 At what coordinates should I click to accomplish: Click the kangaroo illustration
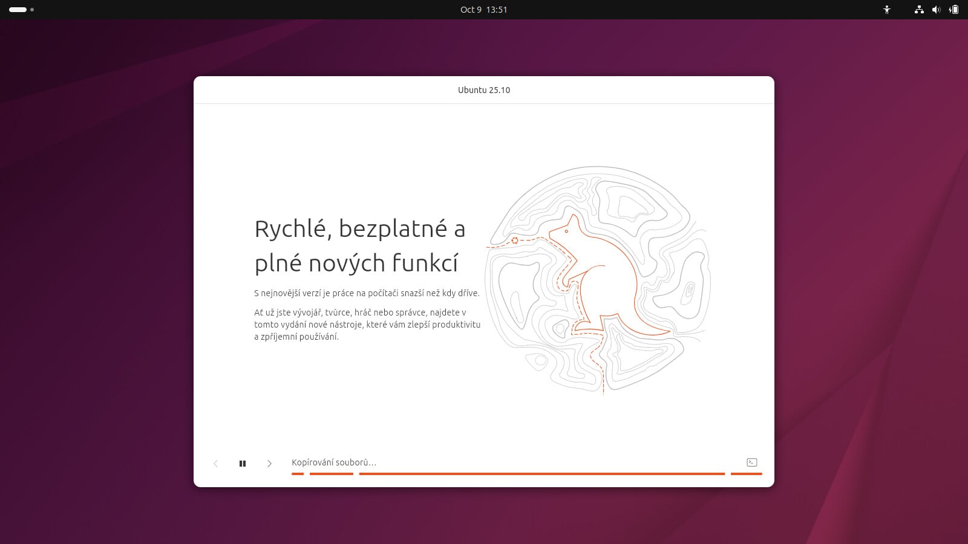(598, 280)
